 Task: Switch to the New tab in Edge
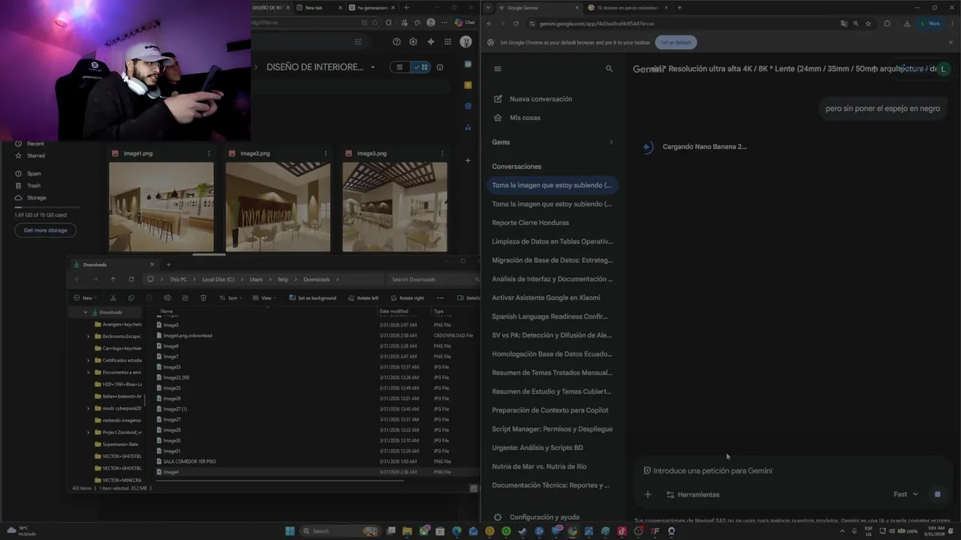(x=313, y=7)
